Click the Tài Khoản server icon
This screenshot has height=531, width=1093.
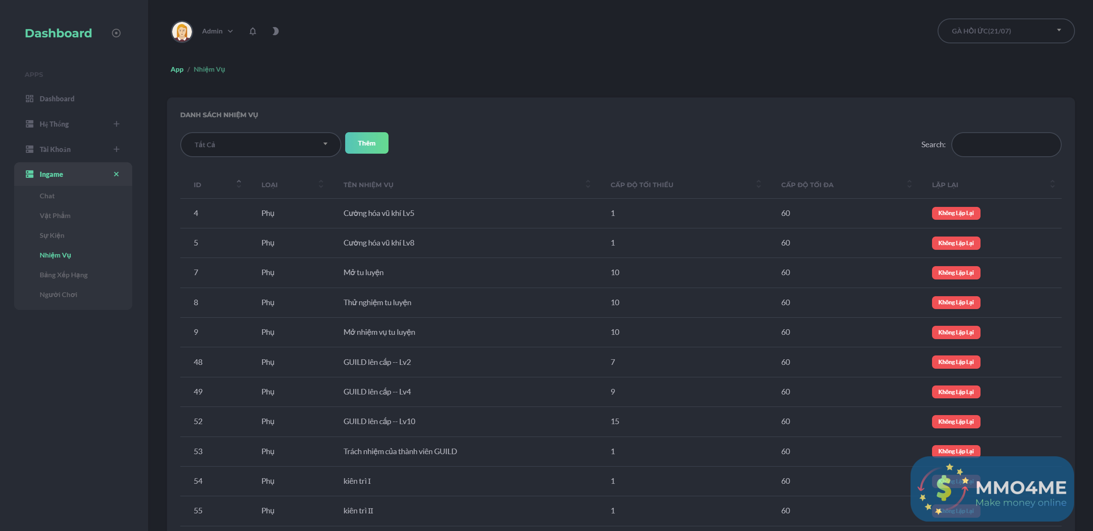pos(30,149)
